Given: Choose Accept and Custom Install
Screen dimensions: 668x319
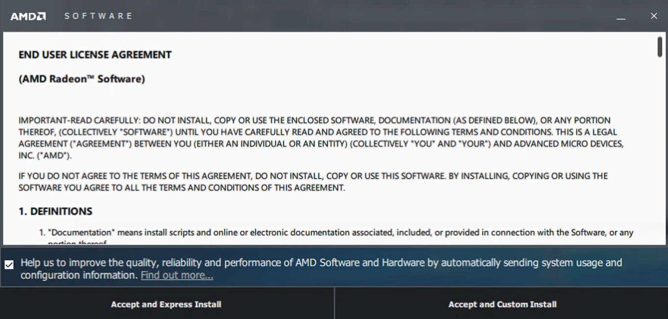Looking at the screenshot, I should (x=502, y=304).
